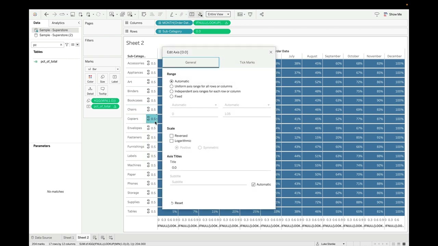Click the Sub-Category pill on Rows
Screen dimensions: 438x246
(x=174, y=31)
